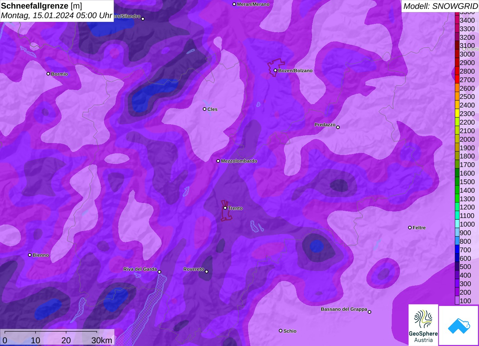Click the "1700" legend value

(467, 165)
